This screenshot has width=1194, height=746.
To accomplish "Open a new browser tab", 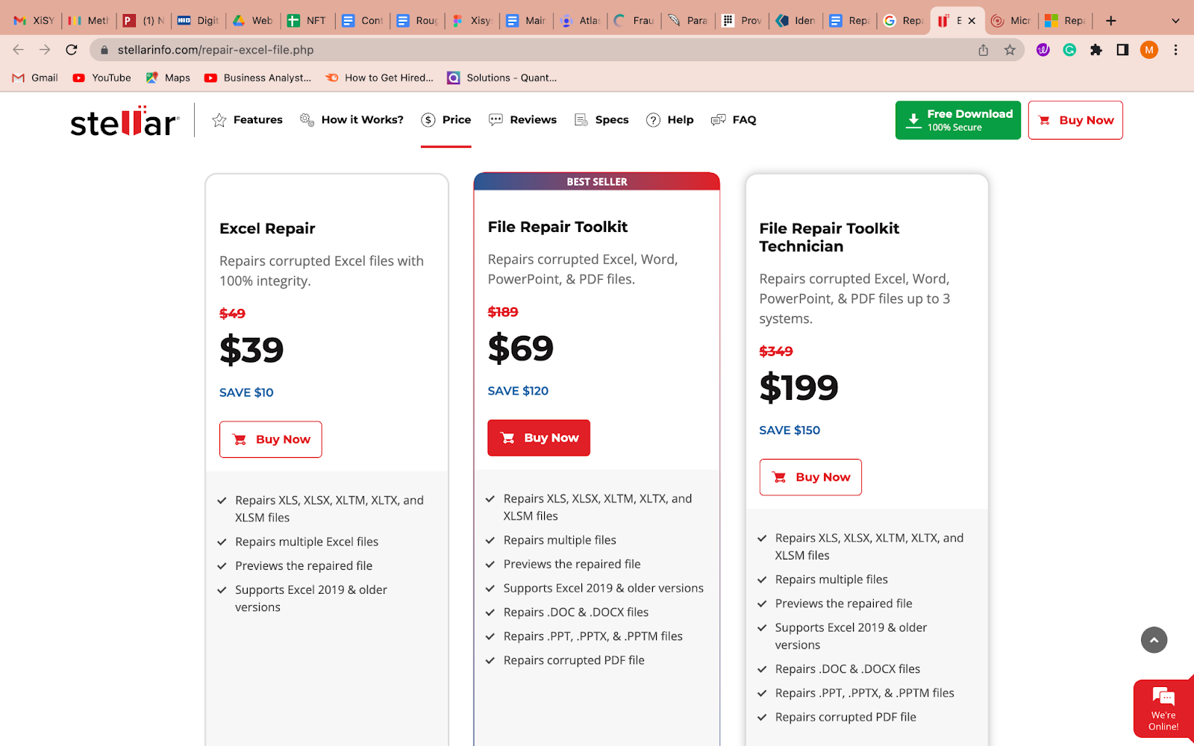I will [1111, 21].
